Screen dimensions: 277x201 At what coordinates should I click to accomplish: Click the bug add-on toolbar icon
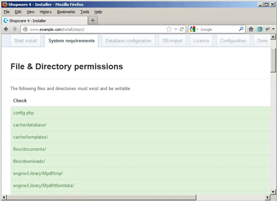click(268, 29)
